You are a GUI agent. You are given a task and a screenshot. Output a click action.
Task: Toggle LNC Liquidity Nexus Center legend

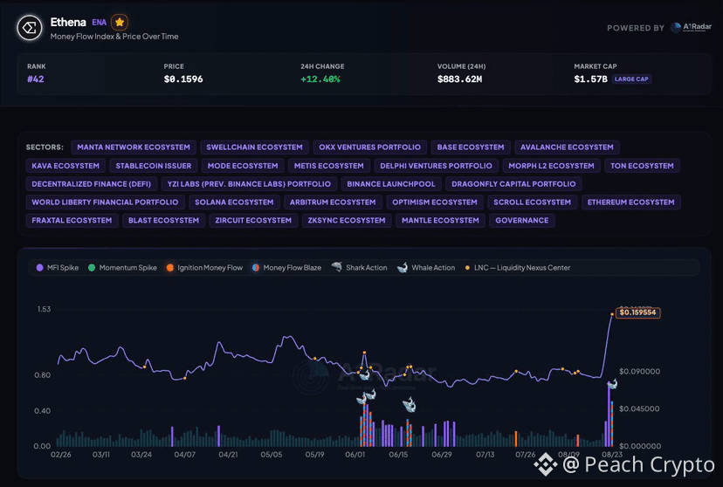(x=517, y=268)
